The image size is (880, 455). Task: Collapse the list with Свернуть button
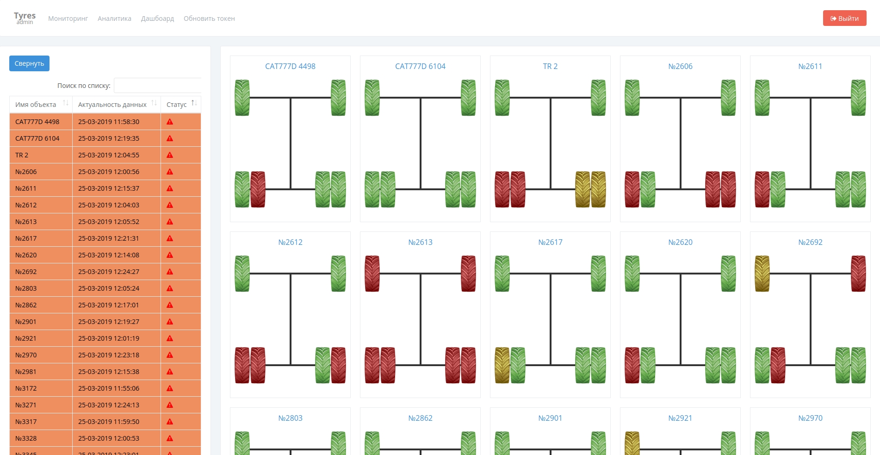(29, 63)
